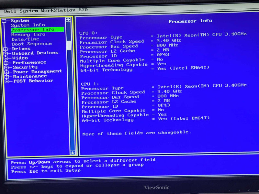This screenshot has width=259, height=194.
Task: Expand the Maintenance group
Action: pos(7,77)
